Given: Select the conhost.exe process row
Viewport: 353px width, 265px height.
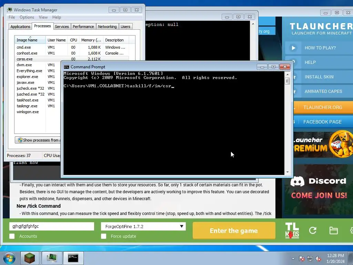Looking at the screenshot, I should click(72, 53).
